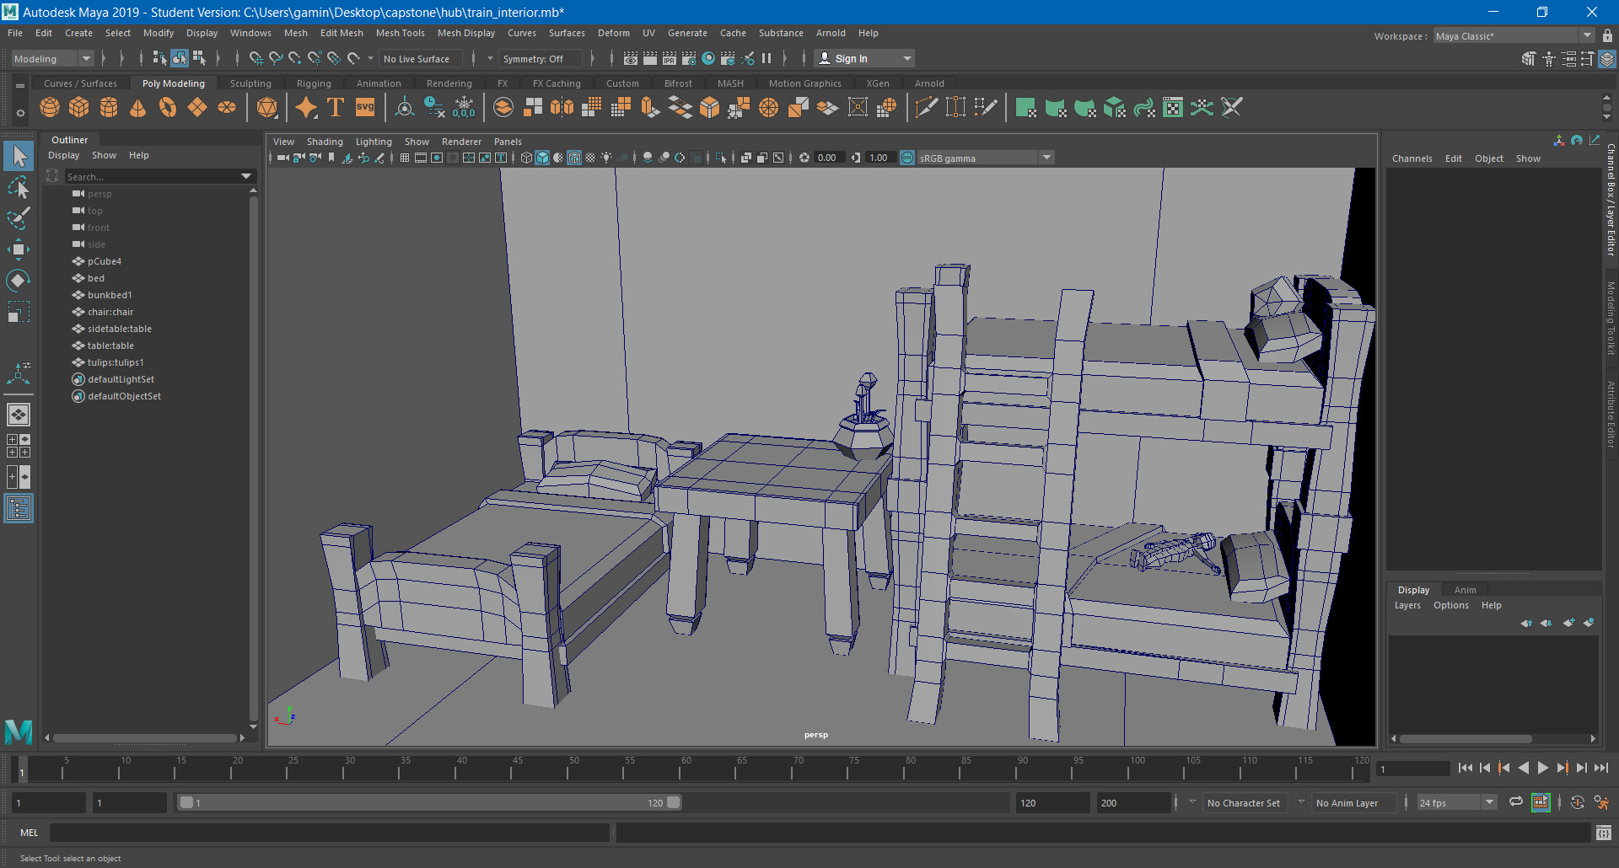The height and width of the screenshot is (868, 1619).
Task: Click the Select Tool arrow in the toolbox
Action: click(19, 156)
